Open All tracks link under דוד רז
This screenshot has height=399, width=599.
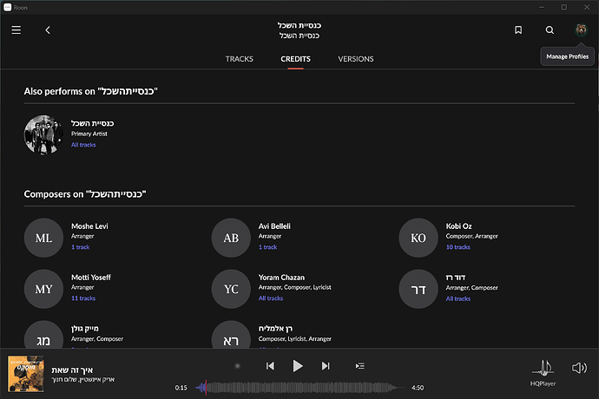[x=458, y=298]
